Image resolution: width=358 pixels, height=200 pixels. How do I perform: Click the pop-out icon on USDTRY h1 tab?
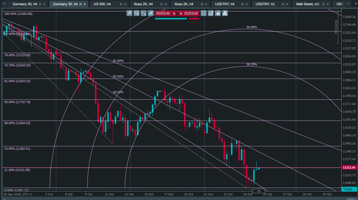coord(283,4)
